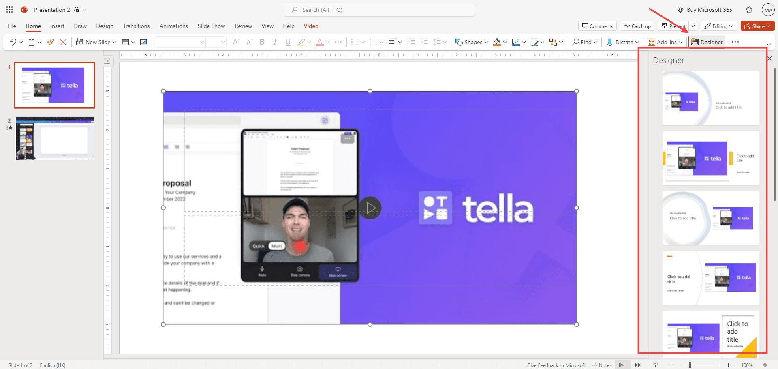
Task: Open the File menu
Action: [x=12, y=26]
